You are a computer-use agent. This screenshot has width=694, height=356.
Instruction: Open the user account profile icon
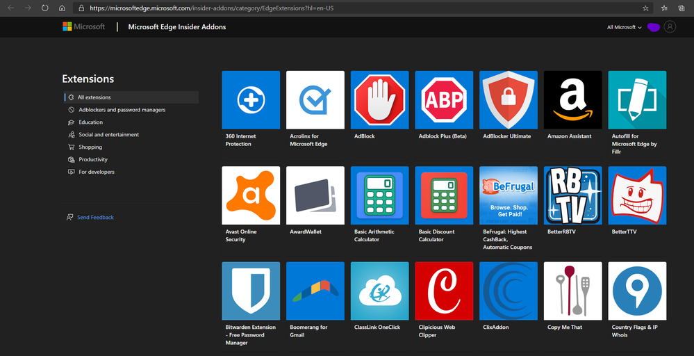click(670, 26)
